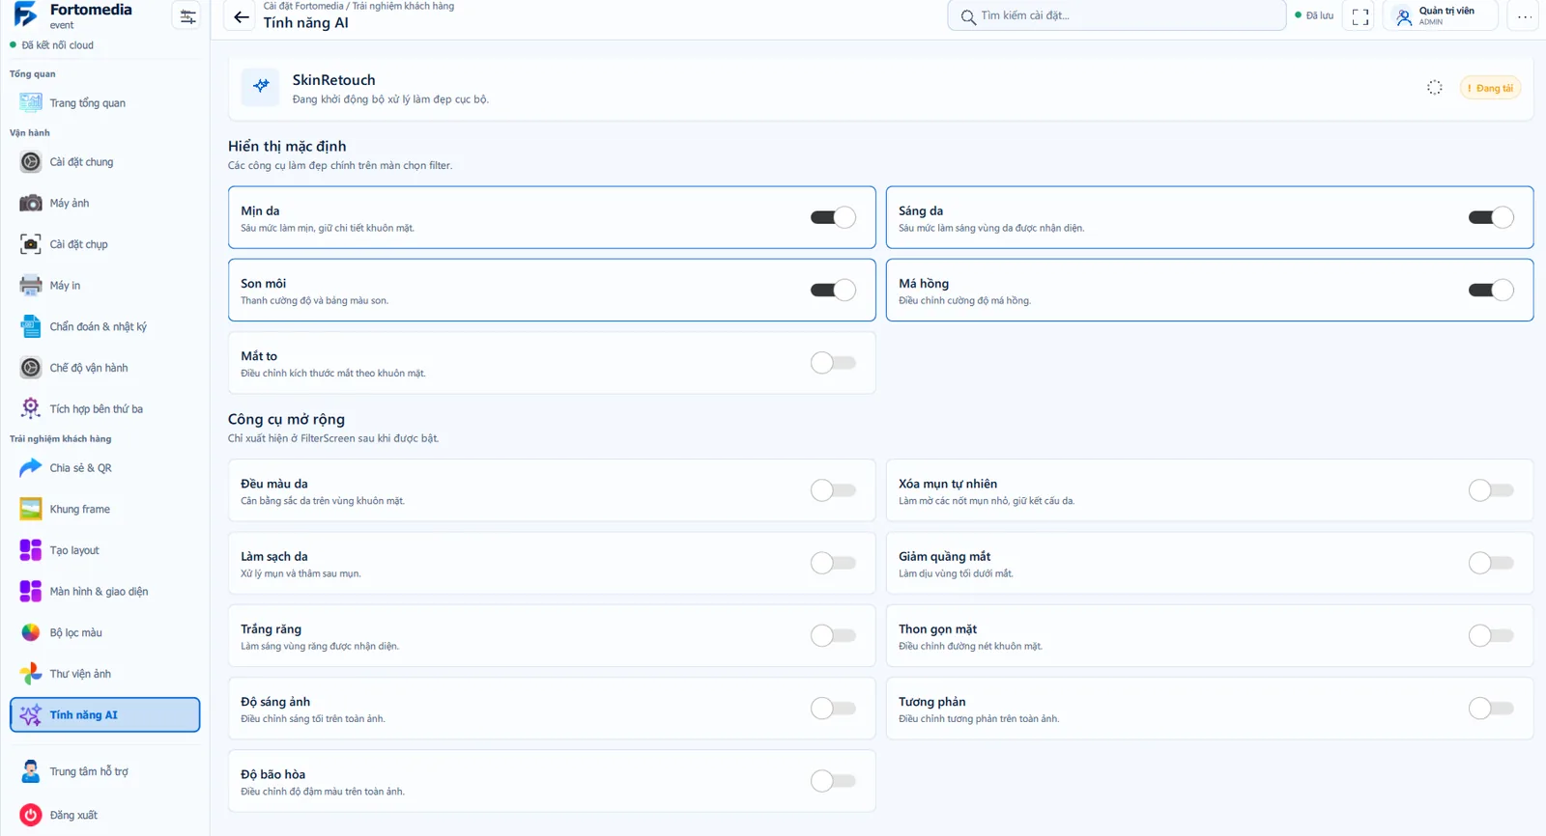Open Bộ lọc màu color filters
The image size is (1546, 836).
pos(104,633)
